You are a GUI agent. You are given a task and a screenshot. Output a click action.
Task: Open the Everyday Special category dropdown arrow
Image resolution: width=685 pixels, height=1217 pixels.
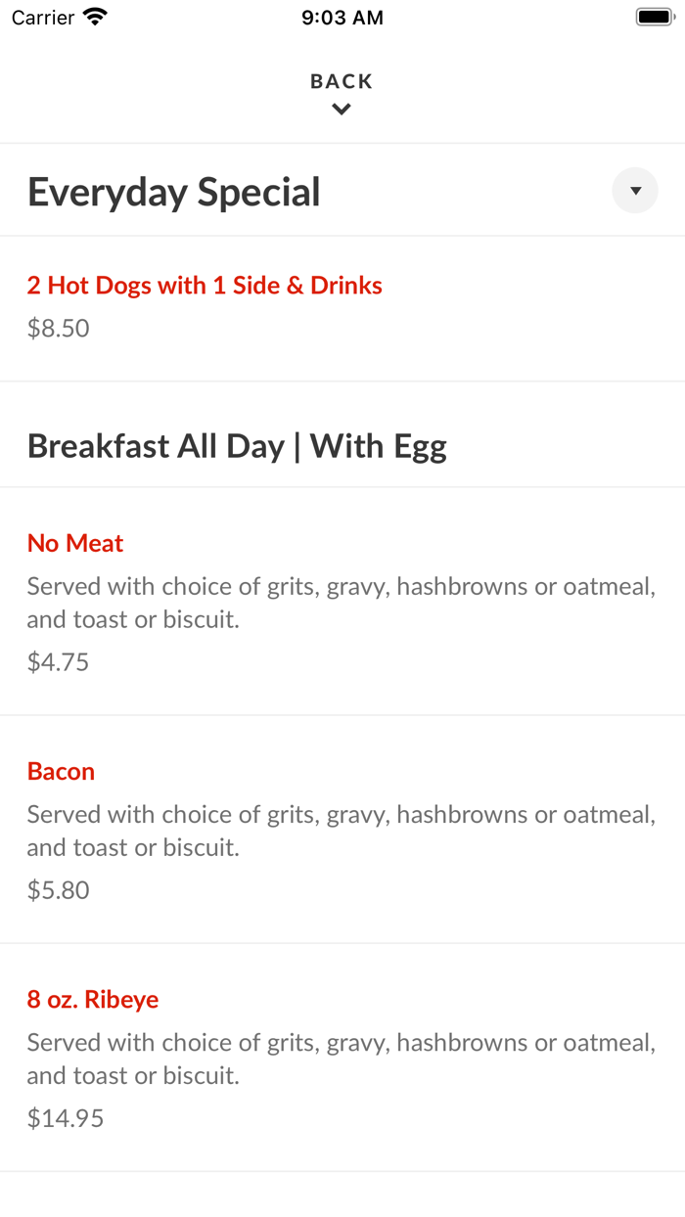pos(635,191)
